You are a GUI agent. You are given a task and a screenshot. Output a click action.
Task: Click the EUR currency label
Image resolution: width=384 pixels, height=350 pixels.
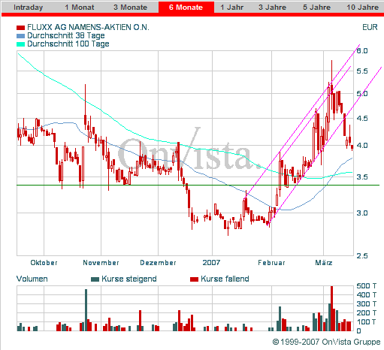(x=370, y=27)
